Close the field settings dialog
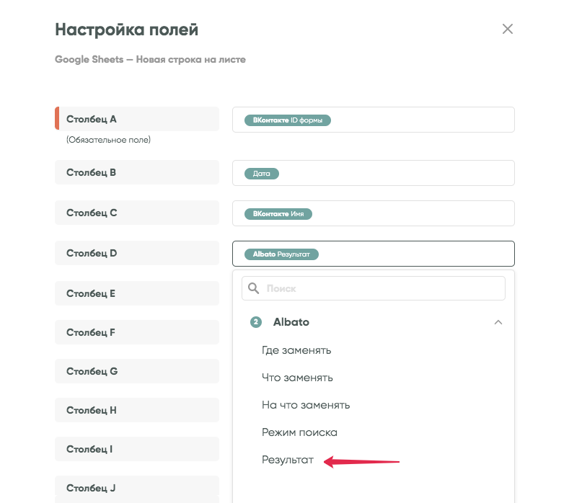 (x=508, y=29)
